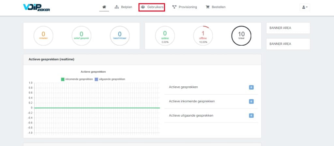Toggle uitgaande gesprekken legend swatch

[96, 79]
